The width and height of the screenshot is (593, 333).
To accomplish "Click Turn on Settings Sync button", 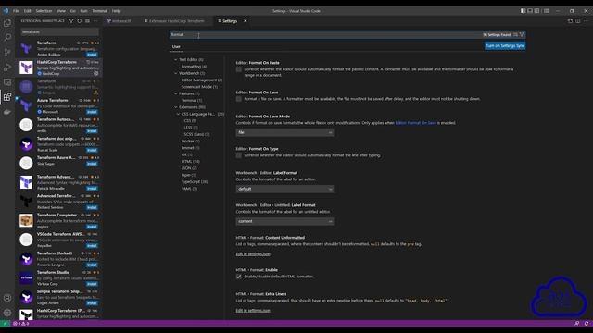I will coord(505,46).
